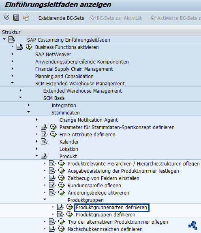This screenshot has height=233, width=201.
Task: Select Produktgruppen definieren tree entry
Action: 105,214
